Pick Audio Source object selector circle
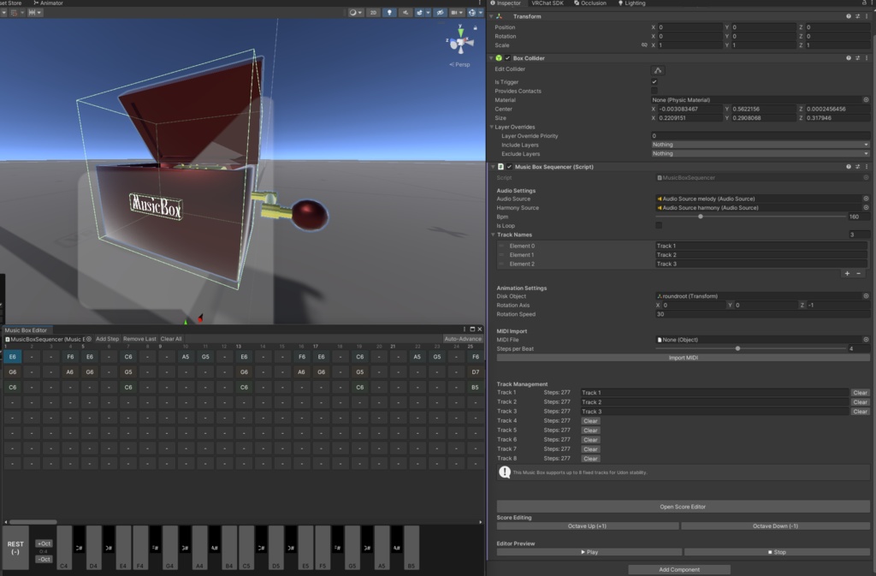This screenshot has width=876, height=576. pyautogui.click(x=866, y=199)
